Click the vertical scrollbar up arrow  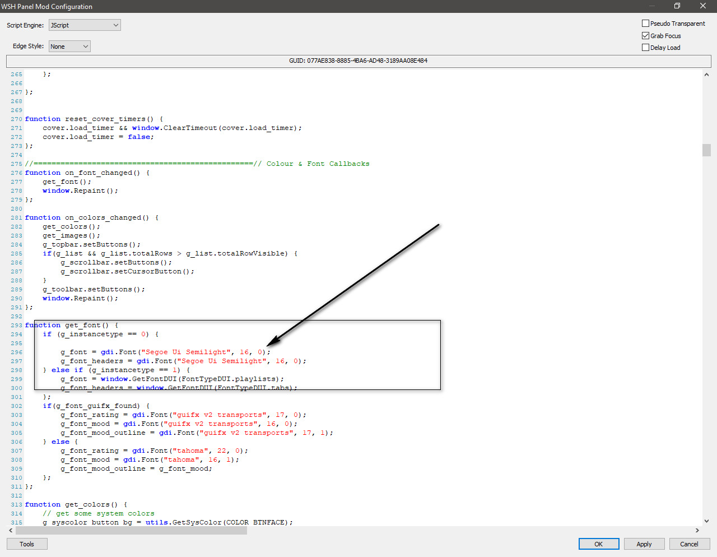(x=706, y=75)
